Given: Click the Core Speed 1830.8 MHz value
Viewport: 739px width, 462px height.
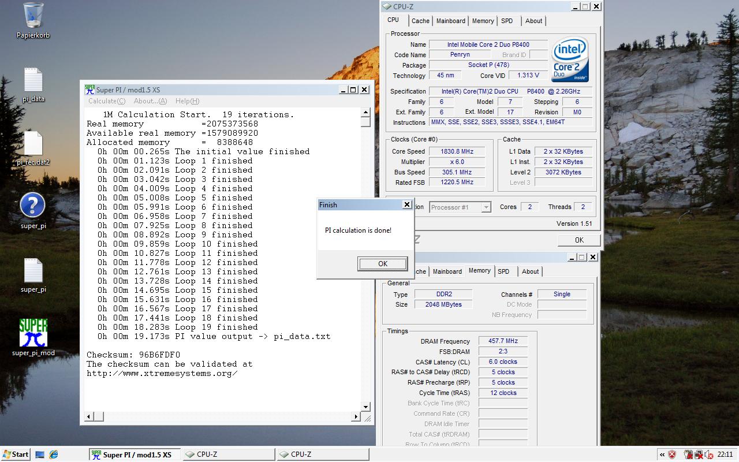Looking at the screenshot, I should click(457, 151).
